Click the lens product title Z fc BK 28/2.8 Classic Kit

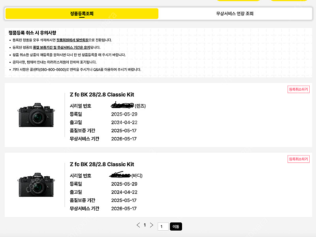102,95
